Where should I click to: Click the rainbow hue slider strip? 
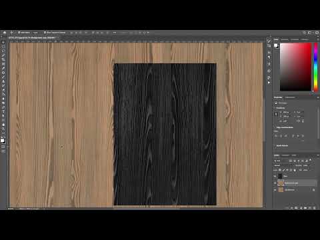point(315,67)
